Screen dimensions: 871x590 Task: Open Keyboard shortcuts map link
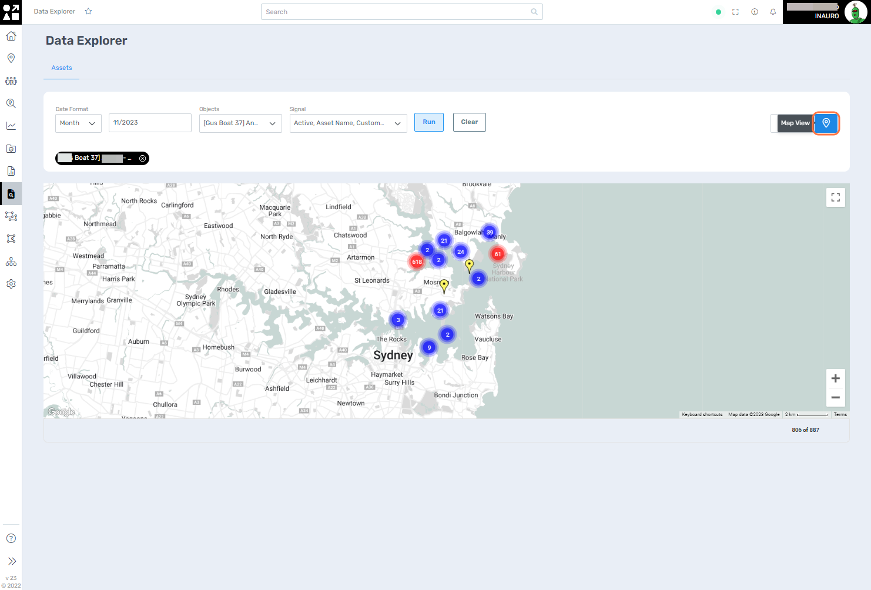point(702,414)
